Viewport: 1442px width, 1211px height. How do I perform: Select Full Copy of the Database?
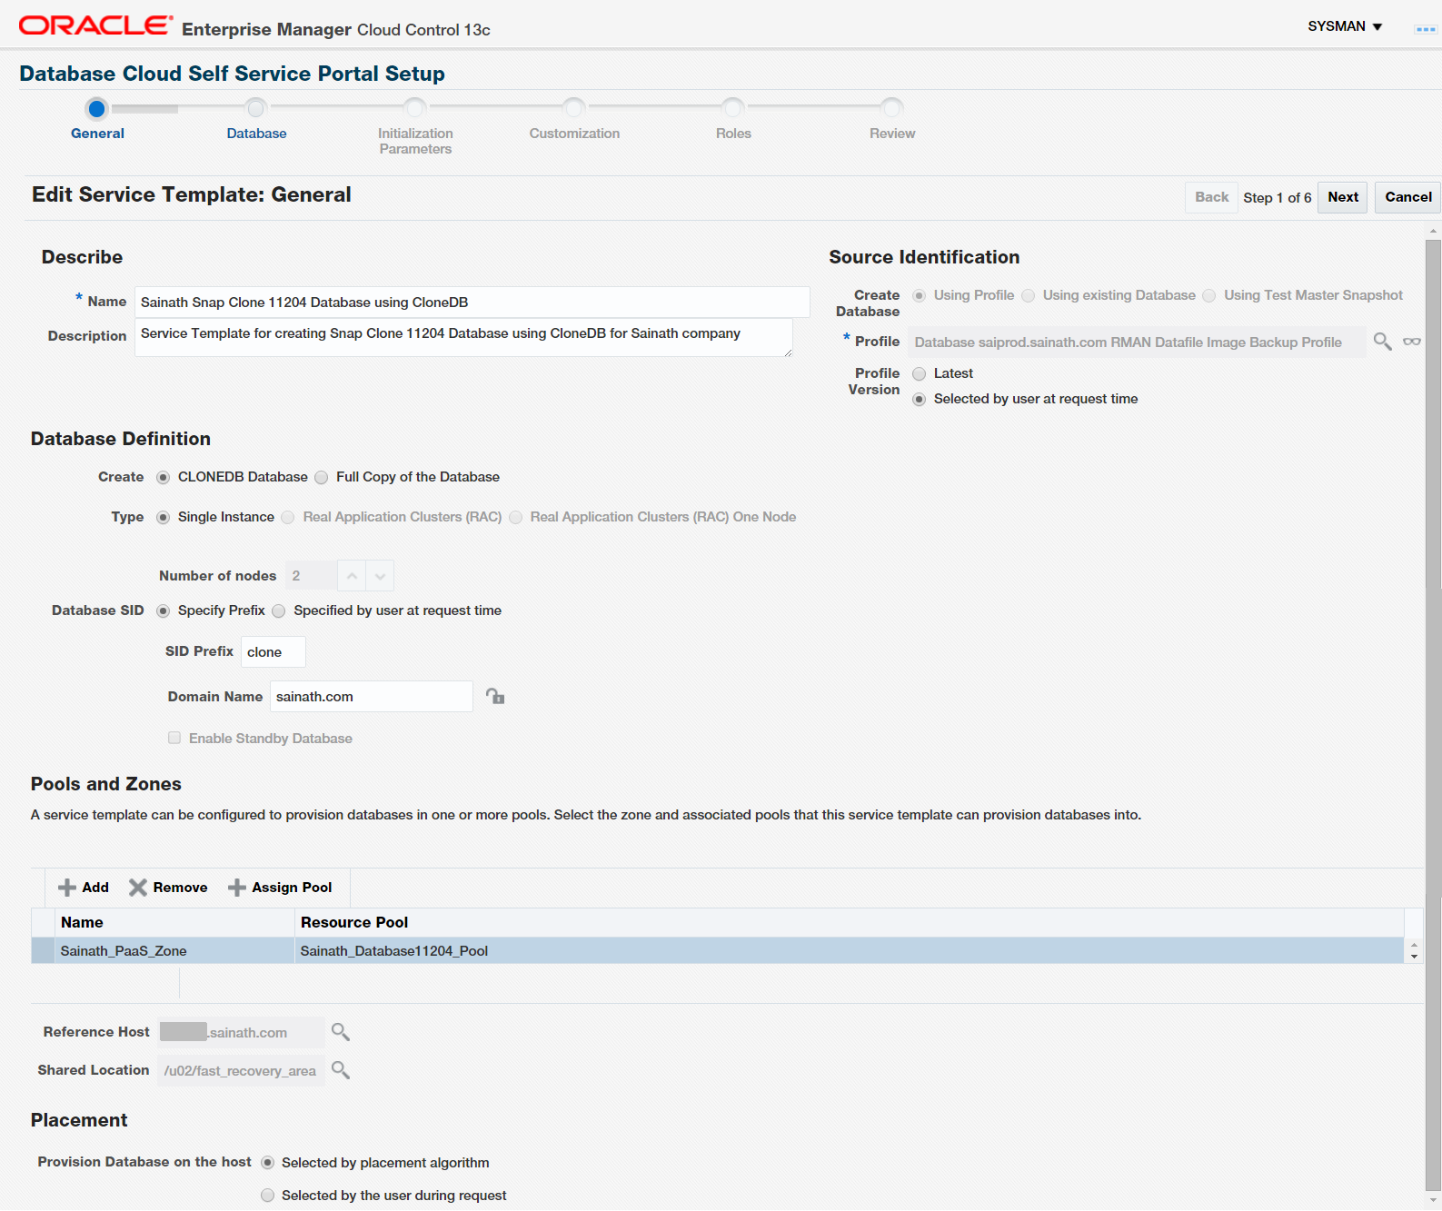pyautogui.click(x=322, y=478)
